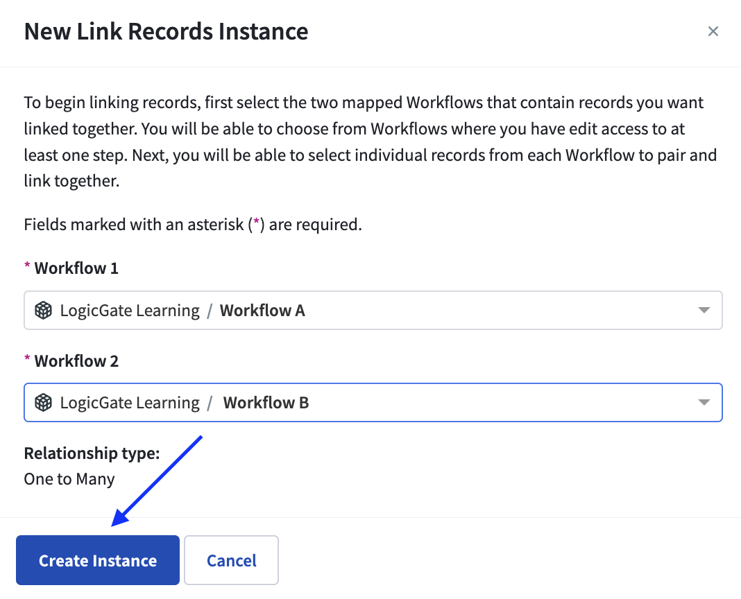Click the instructions paragraph about linking records
This screenshot has width=741, height=599.
coord(370,141)
